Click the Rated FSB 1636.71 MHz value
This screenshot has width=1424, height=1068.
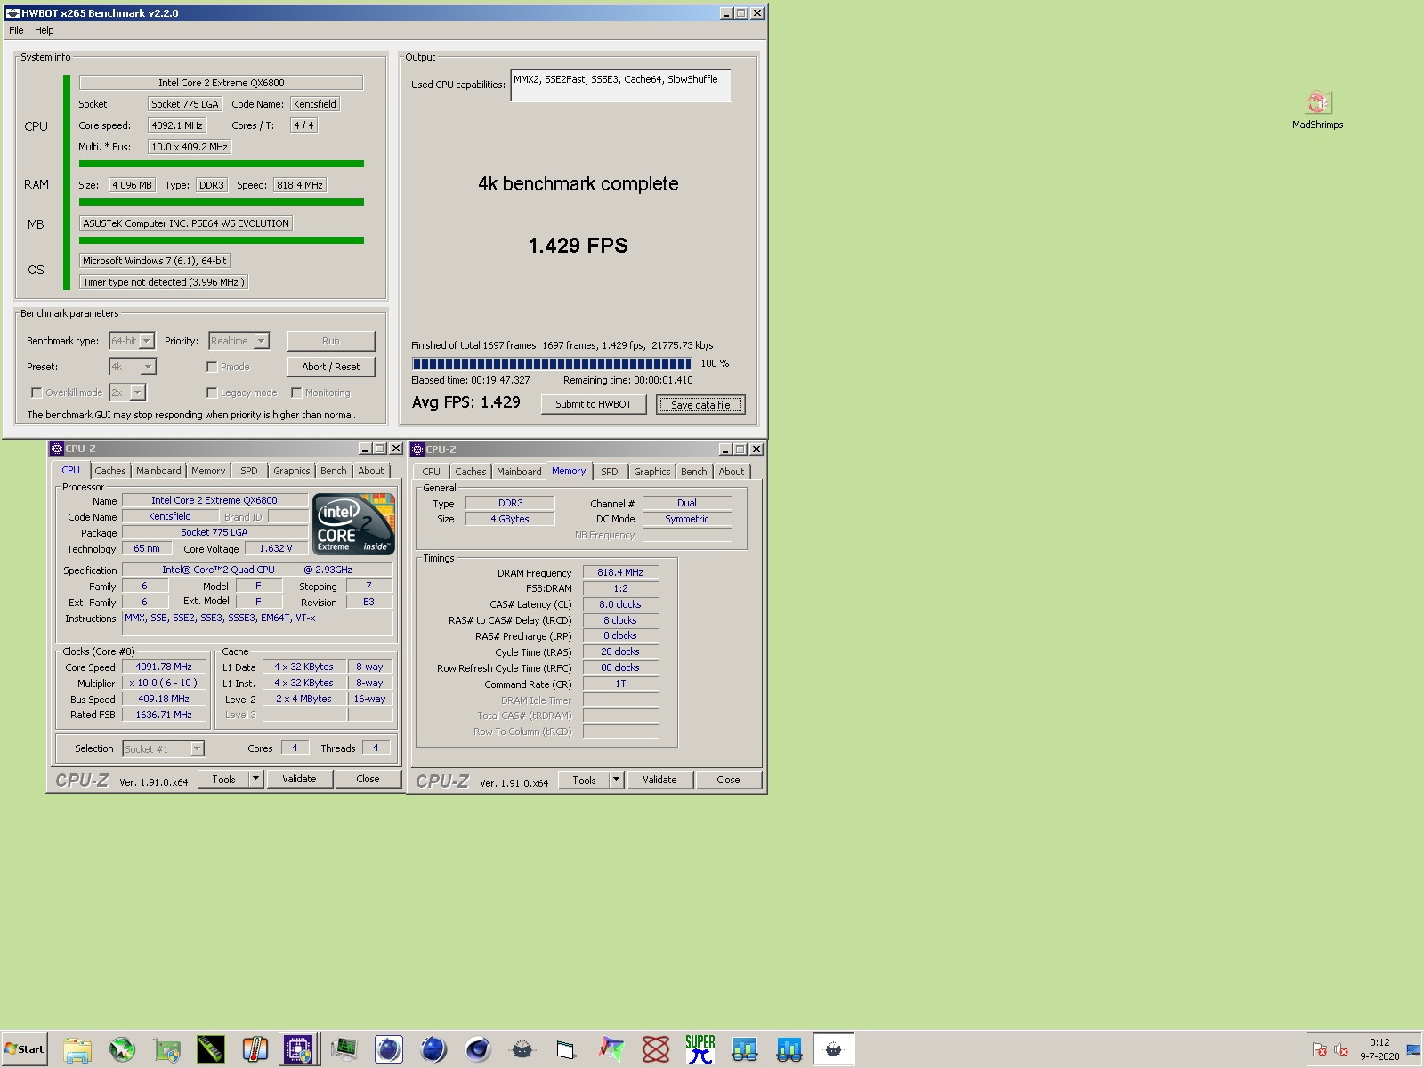coord(164,715)
